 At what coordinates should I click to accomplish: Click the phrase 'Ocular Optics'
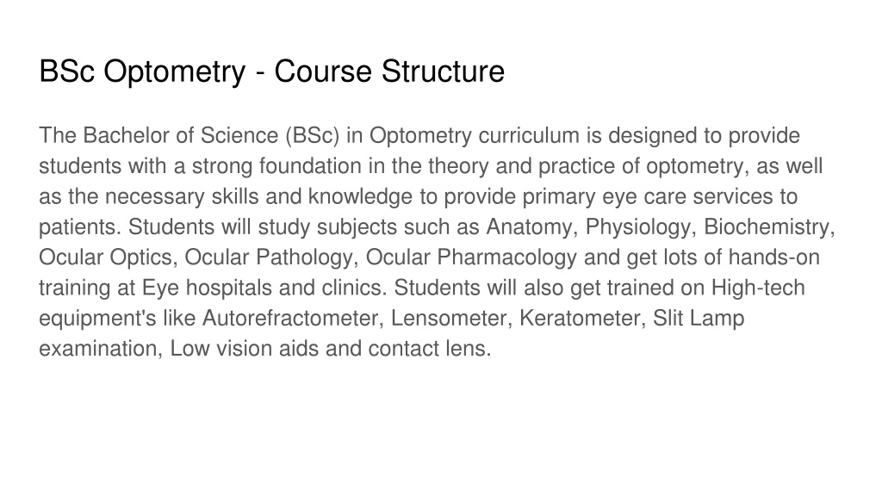(x=105, y=257)
